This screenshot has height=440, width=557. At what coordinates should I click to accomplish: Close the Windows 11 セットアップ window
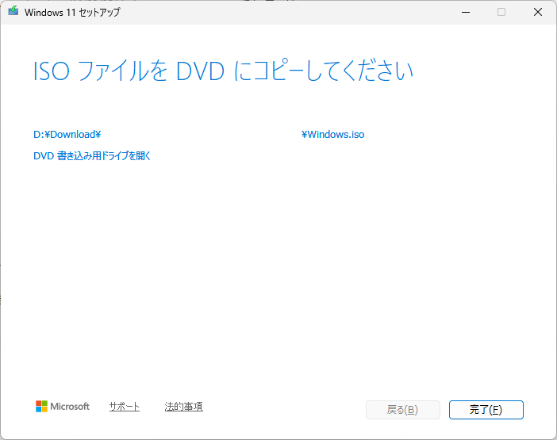[x=538, y=12]
